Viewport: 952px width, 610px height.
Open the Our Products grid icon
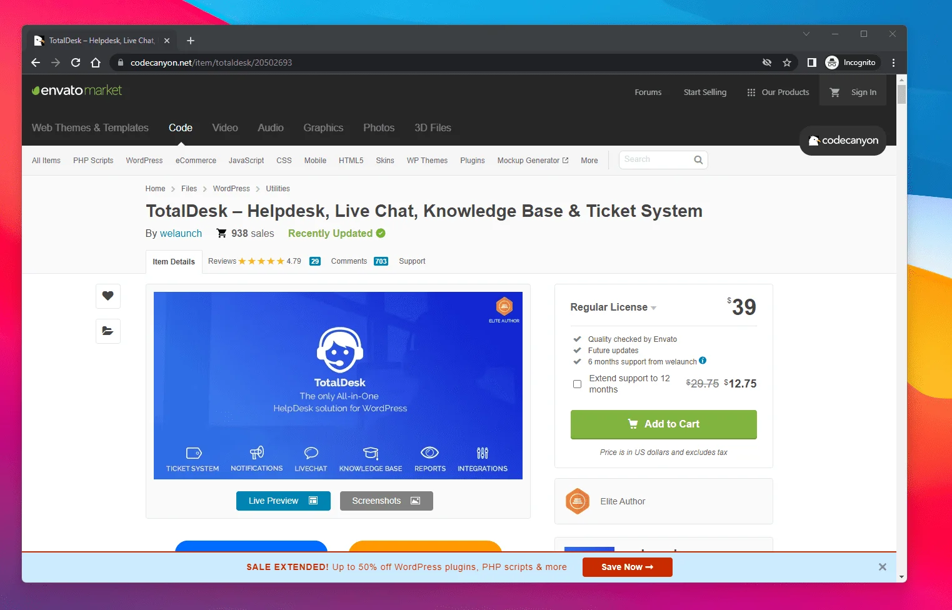751,92
